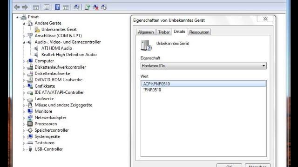Select the Monitore tree label
This screenshot has width=298, height=167.
point(43,111)
